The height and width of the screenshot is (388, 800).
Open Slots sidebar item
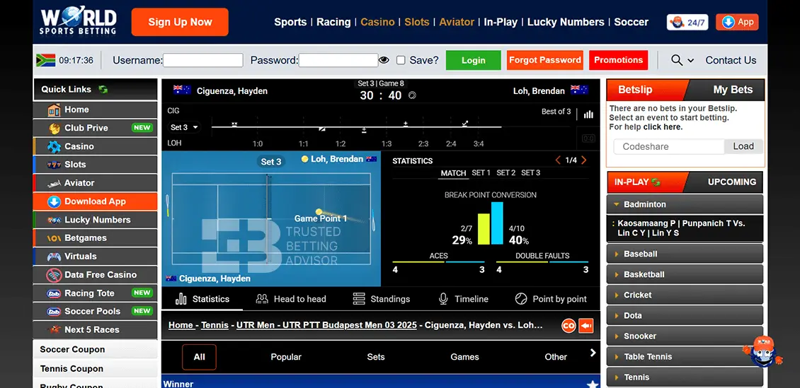(x=95, y=165)
